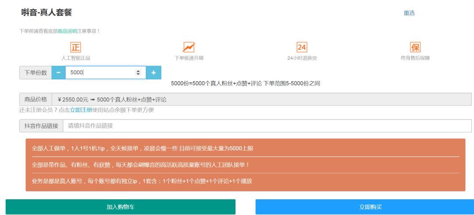Click the 抖音作品链接 label

coord(41,126)
